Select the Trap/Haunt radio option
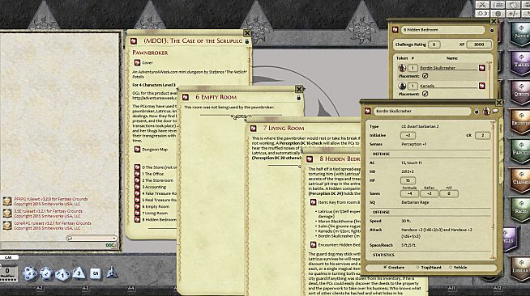 [x=418, y=267]
